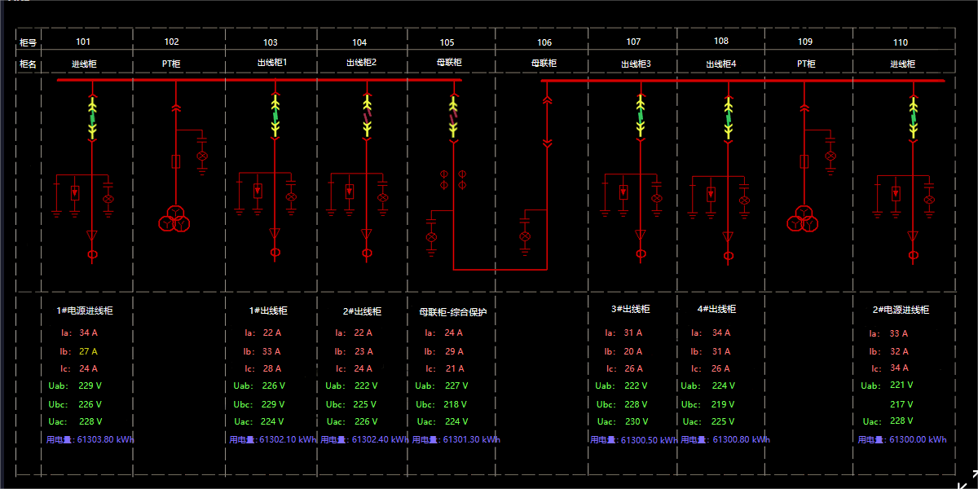Click the breaker in incoming cabinet 110
This screenshot has width=978, height=489.
[x=914, y=118]
